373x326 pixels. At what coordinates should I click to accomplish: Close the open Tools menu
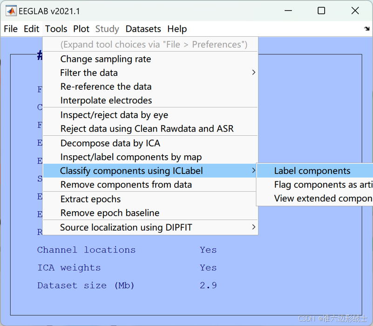click(x=56, y=29)
